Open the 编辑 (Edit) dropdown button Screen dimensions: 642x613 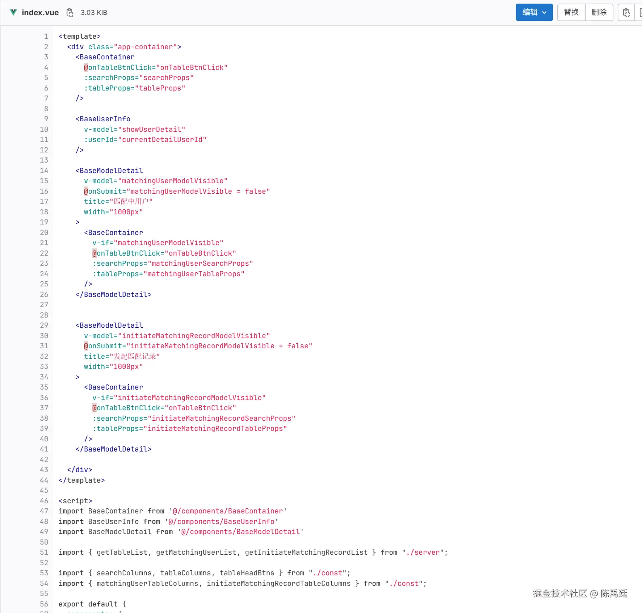534,12
